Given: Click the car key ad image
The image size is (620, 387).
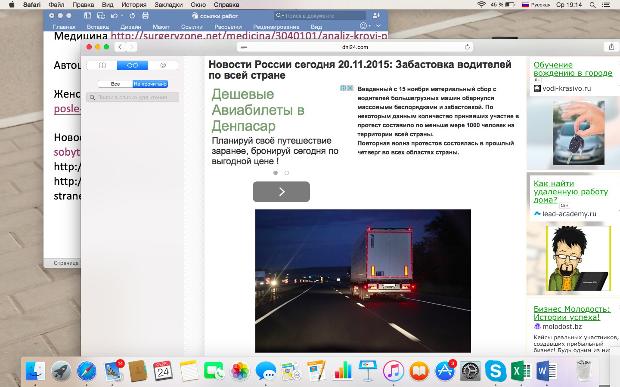Looking at the screenshot, I should [x=578, y=133].
